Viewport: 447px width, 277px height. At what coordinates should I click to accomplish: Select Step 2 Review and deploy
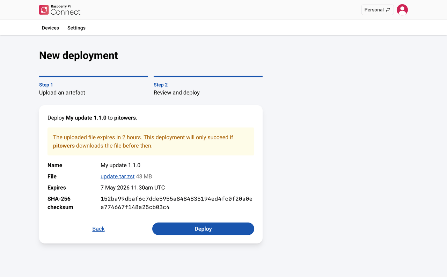click(x=208, y=86)
